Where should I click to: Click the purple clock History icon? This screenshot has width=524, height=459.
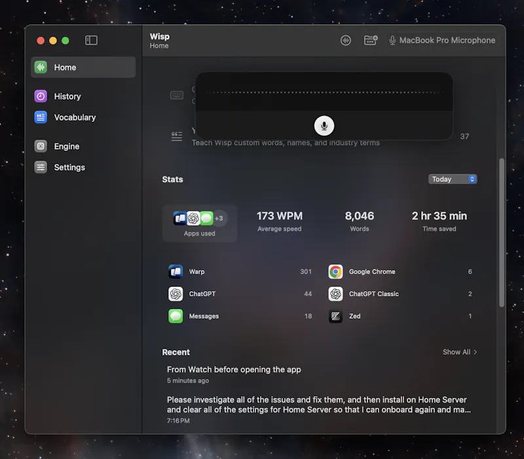(41, 96)
